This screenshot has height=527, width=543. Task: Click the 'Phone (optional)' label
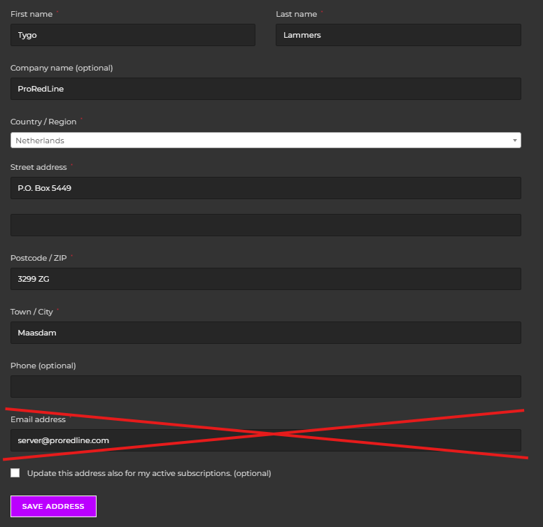point(43,366)
